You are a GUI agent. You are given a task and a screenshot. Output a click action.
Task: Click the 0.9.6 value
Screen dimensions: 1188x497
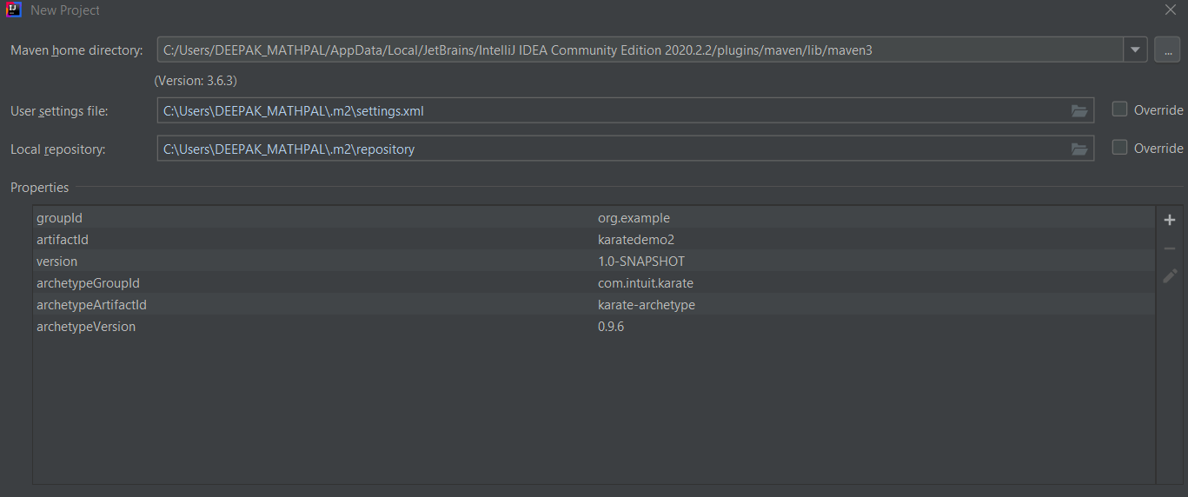(611, 327)
